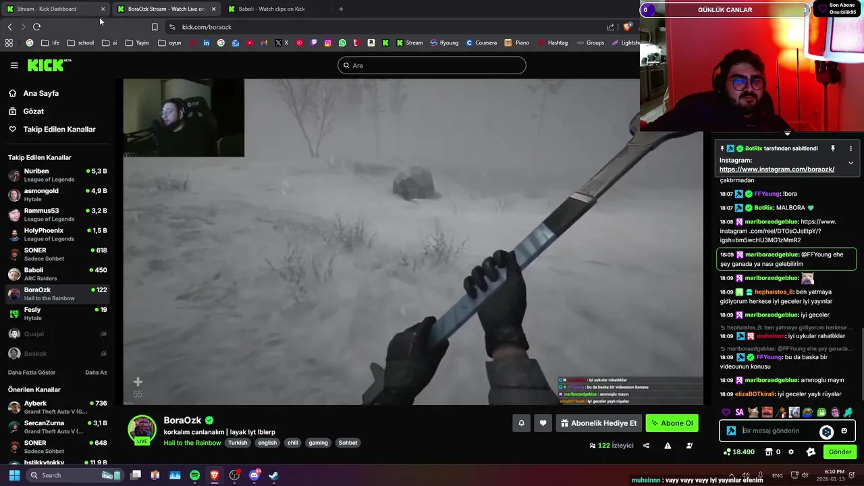Click the pinned Instagram link
The height and width of the screenshot is (486, 864).
777,169
